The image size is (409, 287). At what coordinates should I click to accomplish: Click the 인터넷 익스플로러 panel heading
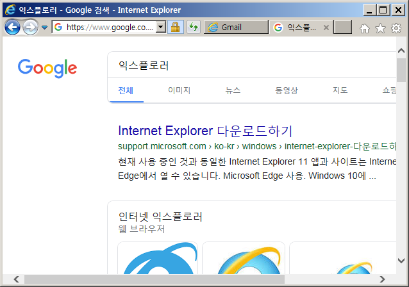(x=160, y=217)
